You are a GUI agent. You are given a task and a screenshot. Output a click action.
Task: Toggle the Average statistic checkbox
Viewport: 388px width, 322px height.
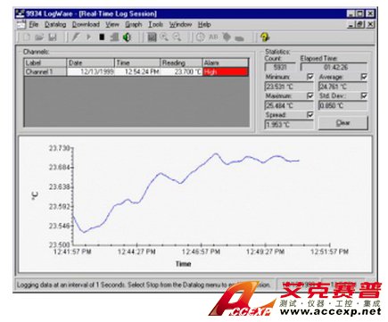(364, 77)
